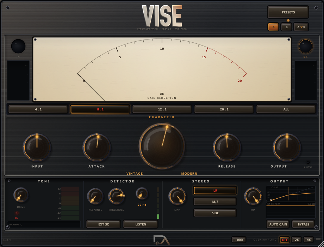Choose the 12:1 ratio
The width and height of the screenshot is (324, 247).
coord(162,109)
